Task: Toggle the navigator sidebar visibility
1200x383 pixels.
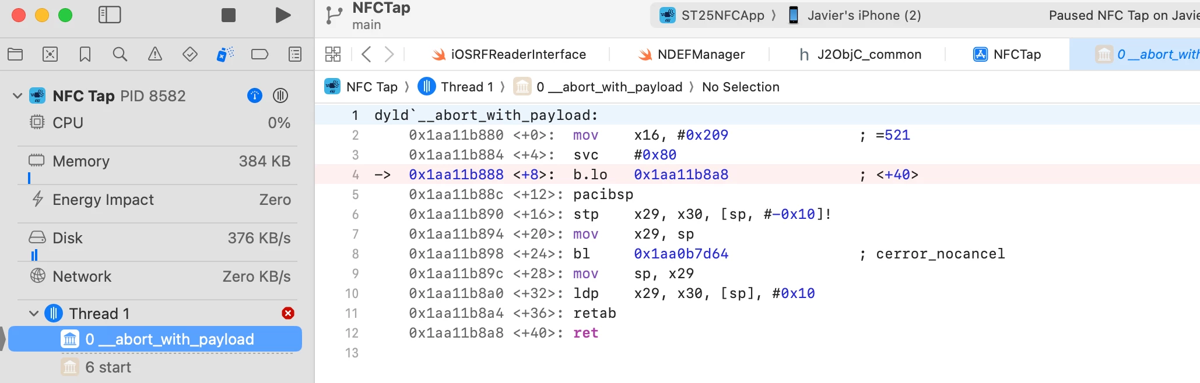Action: (x=110, y=15)
